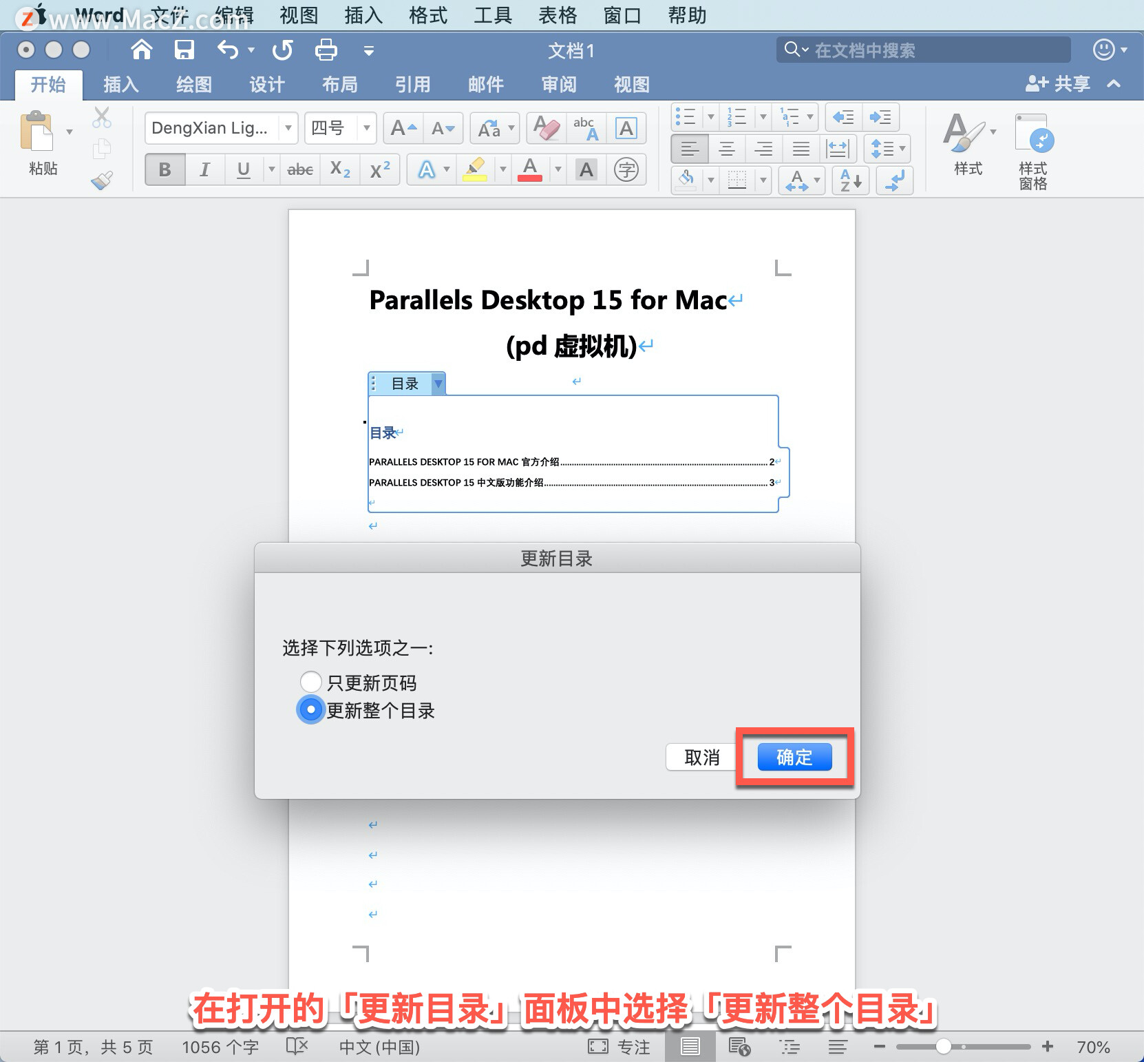Viewport: 1144px width, 1062px height.
Task: Open the 工具 menu in menu bar
Action: click(493, 15)
